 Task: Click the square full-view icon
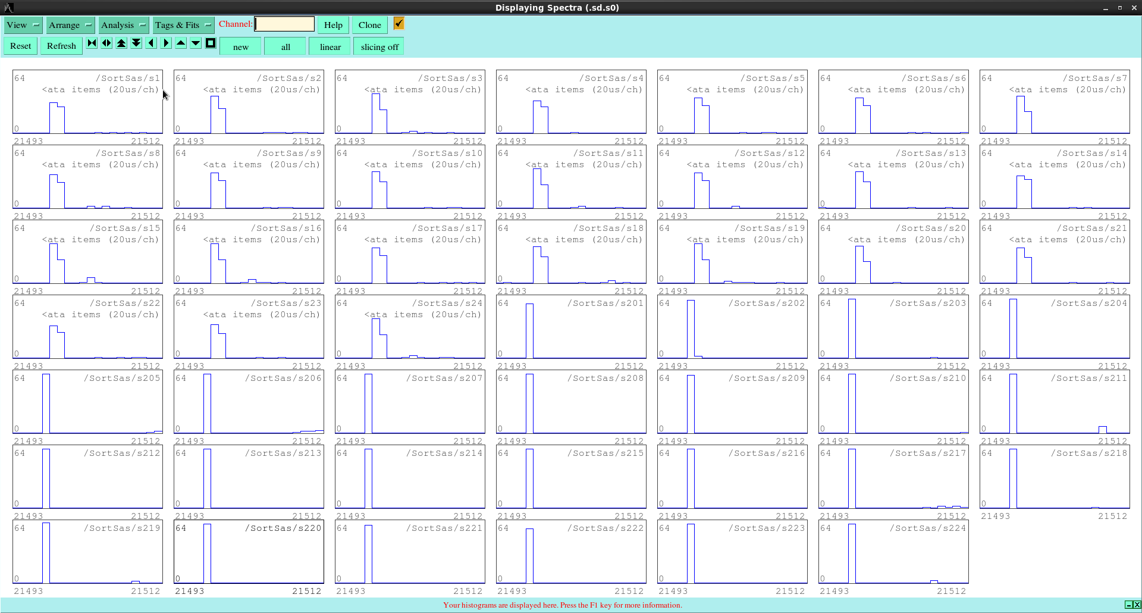point(211,43)
